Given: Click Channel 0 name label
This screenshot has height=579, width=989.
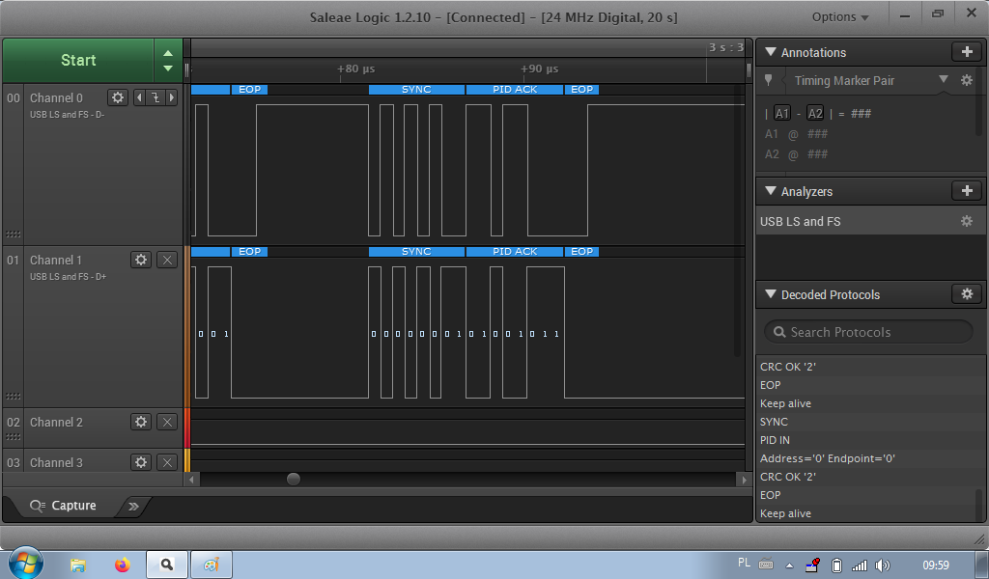Looking at the screenshot, I should [56, 97].
